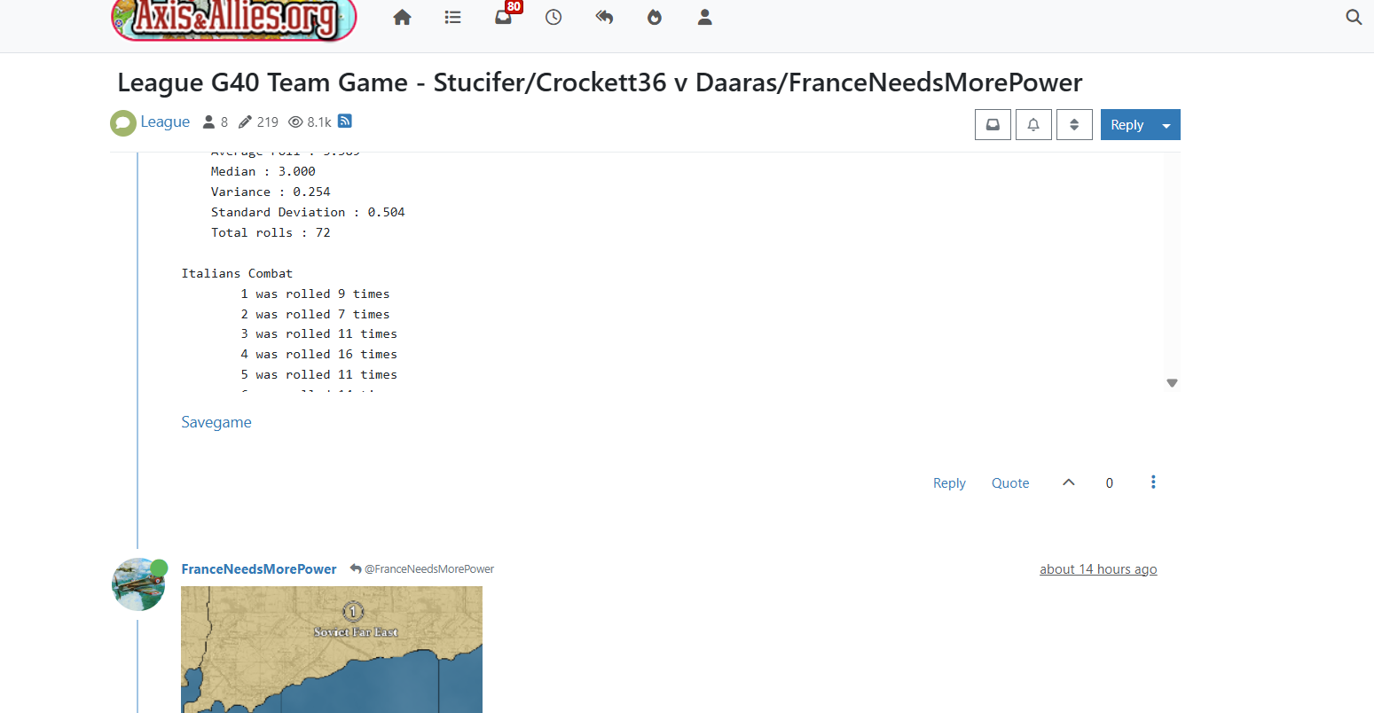Open the League category link
The width and height of the screenshot is (1374, 713).
coord(165,122)
